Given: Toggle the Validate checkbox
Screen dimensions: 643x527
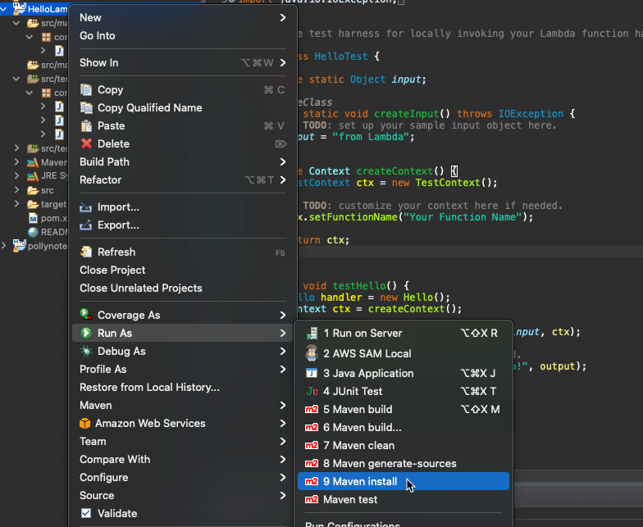Looking at the screenshot, I should pos(86,513).
